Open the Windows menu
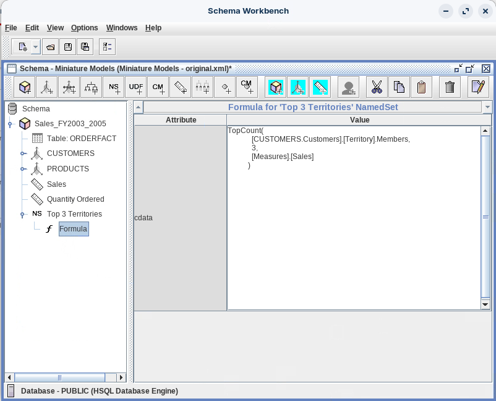This screenshot has width=496, height=401. click(x=121, y=28)
